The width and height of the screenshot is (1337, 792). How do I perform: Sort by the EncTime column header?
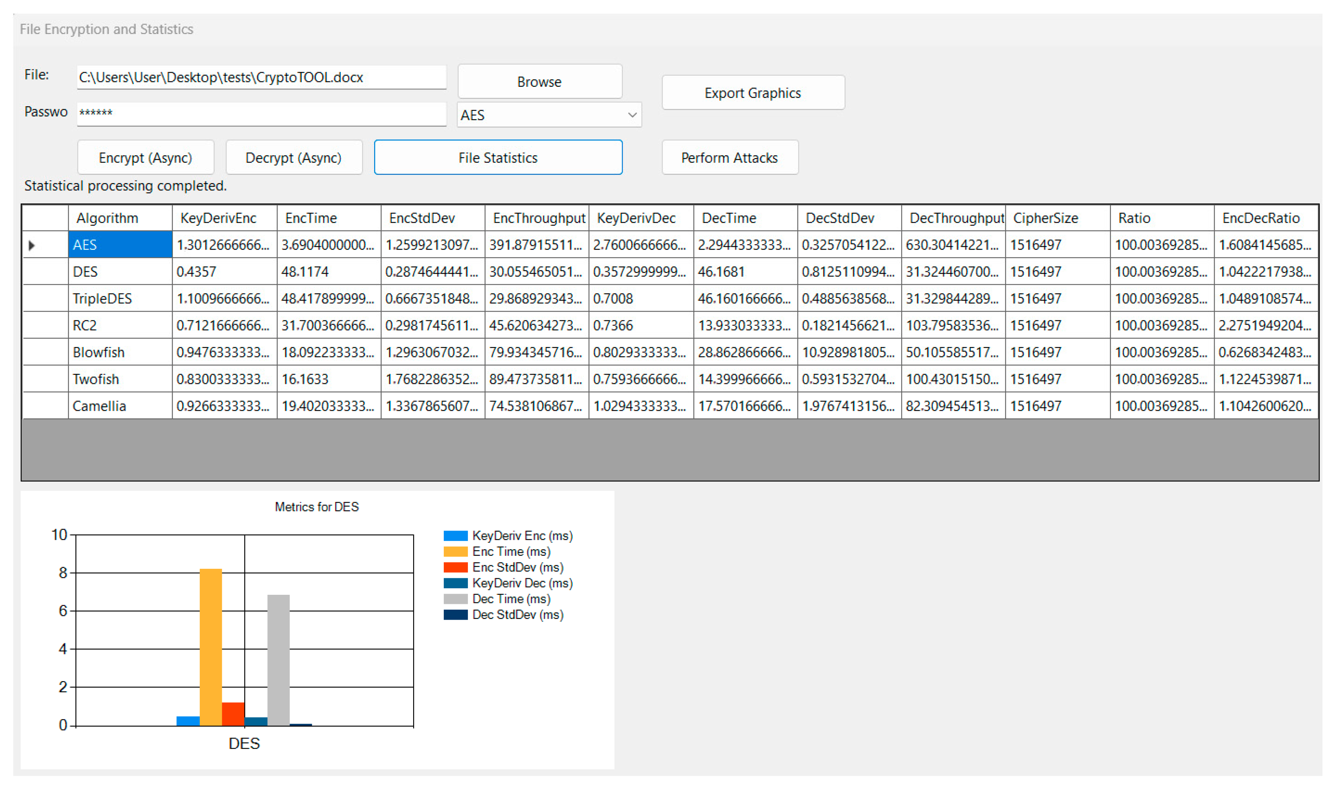328,218
